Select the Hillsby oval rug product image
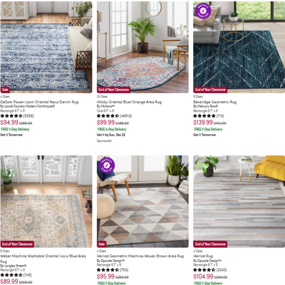The width and height of the screenshot is (285, 285). pyautogui.click(x=143, y=47)
